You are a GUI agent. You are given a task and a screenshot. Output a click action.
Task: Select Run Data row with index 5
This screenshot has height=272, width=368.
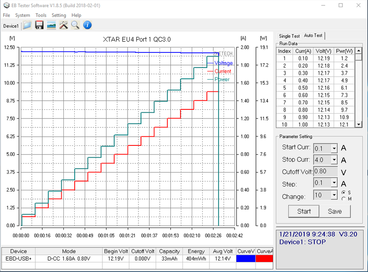[x=316, y=88]
